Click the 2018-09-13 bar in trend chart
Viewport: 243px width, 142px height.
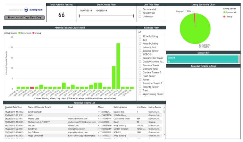coord(114,78)
